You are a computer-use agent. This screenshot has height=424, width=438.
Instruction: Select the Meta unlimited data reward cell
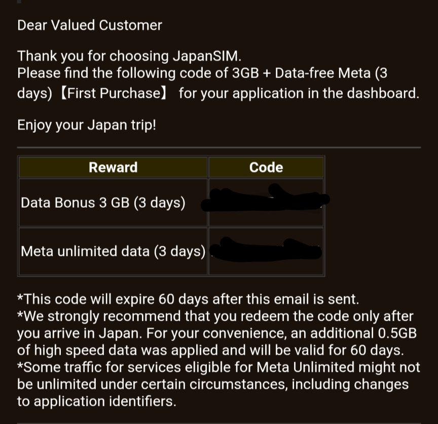pos(113,251)
